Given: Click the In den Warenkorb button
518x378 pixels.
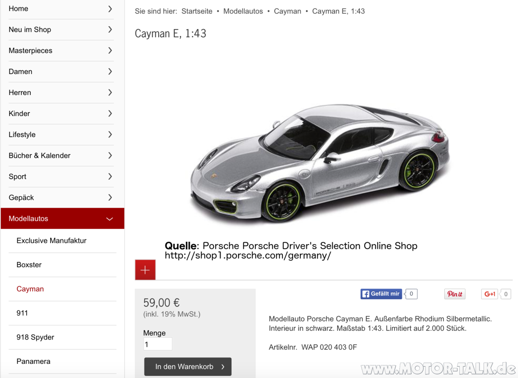Looking at the screenshot, I should point(188,367).
